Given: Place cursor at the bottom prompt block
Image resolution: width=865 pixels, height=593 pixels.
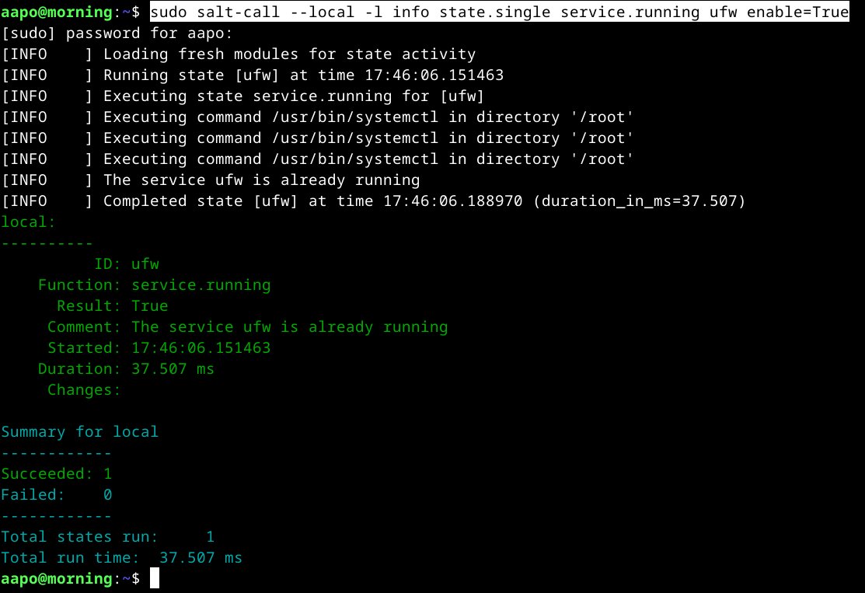Looking at the screenshot, I should click(x=155, y=578).
